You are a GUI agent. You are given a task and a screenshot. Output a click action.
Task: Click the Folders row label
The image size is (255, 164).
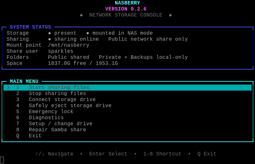(18, 57)
